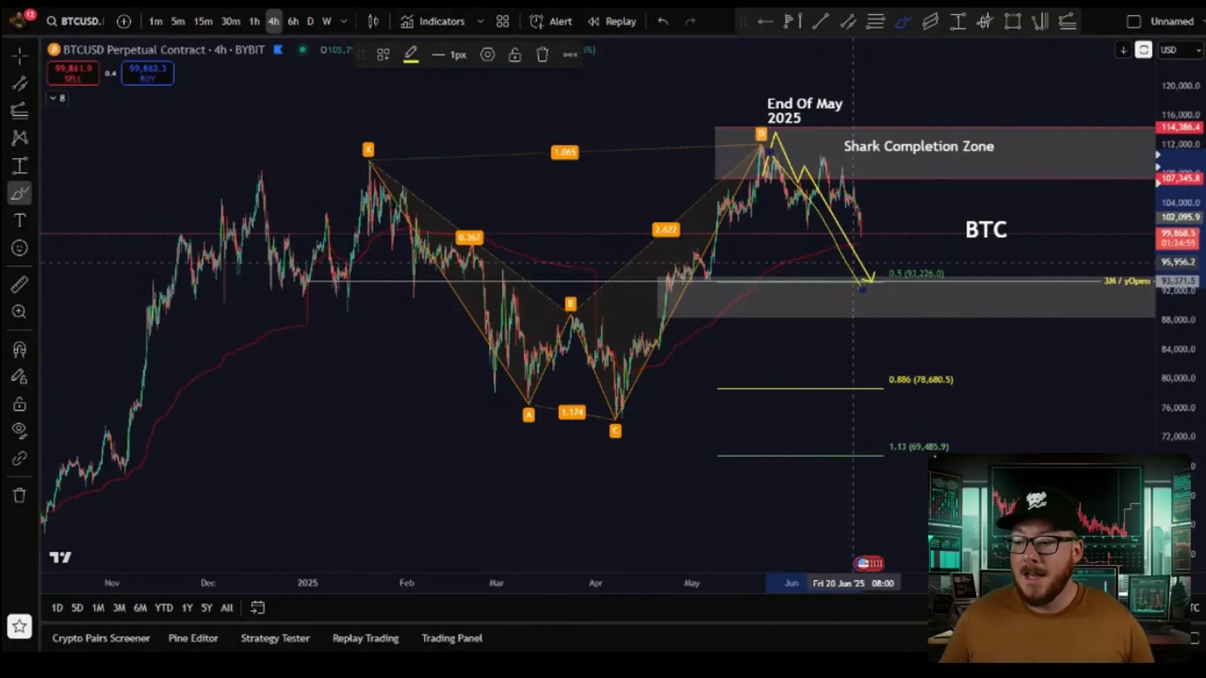Viewport: 1206px width, 678px height.
Task: Open BTCUSD symbol search
Action: pos(74,21)
